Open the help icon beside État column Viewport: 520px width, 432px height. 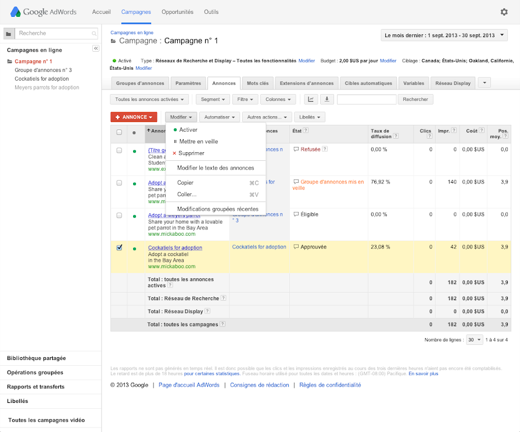tap(306, 130)
